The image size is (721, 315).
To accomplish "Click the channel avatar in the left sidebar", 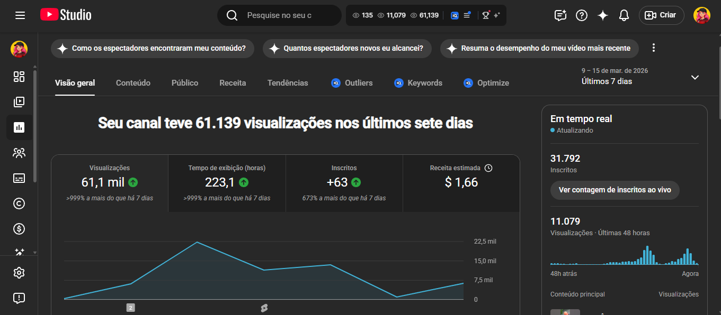I will [19, 49].
